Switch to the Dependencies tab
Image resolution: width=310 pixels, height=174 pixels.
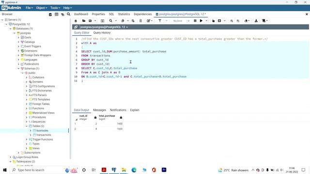point(143,14)
